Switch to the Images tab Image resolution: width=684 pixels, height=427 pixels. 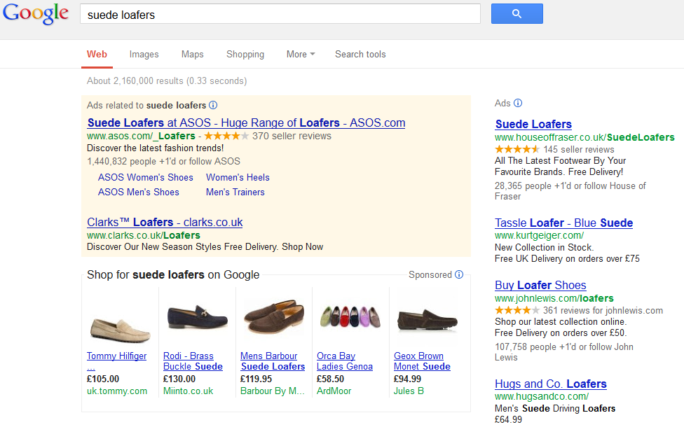(144, 55)
